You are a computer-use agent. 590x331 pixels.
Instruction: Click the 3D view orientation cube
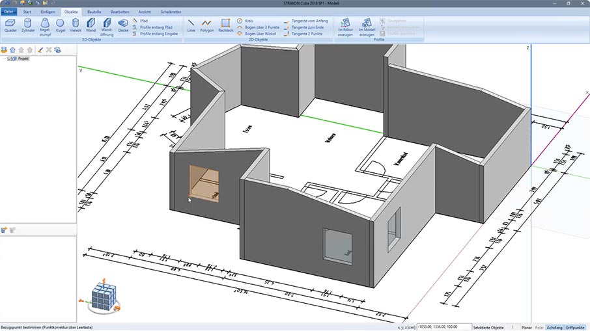pos(102,297)
